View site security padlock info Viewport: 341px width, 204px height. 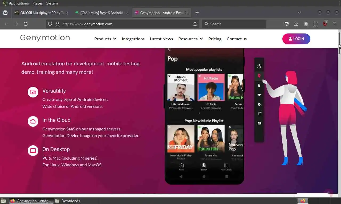pos(57,24)
